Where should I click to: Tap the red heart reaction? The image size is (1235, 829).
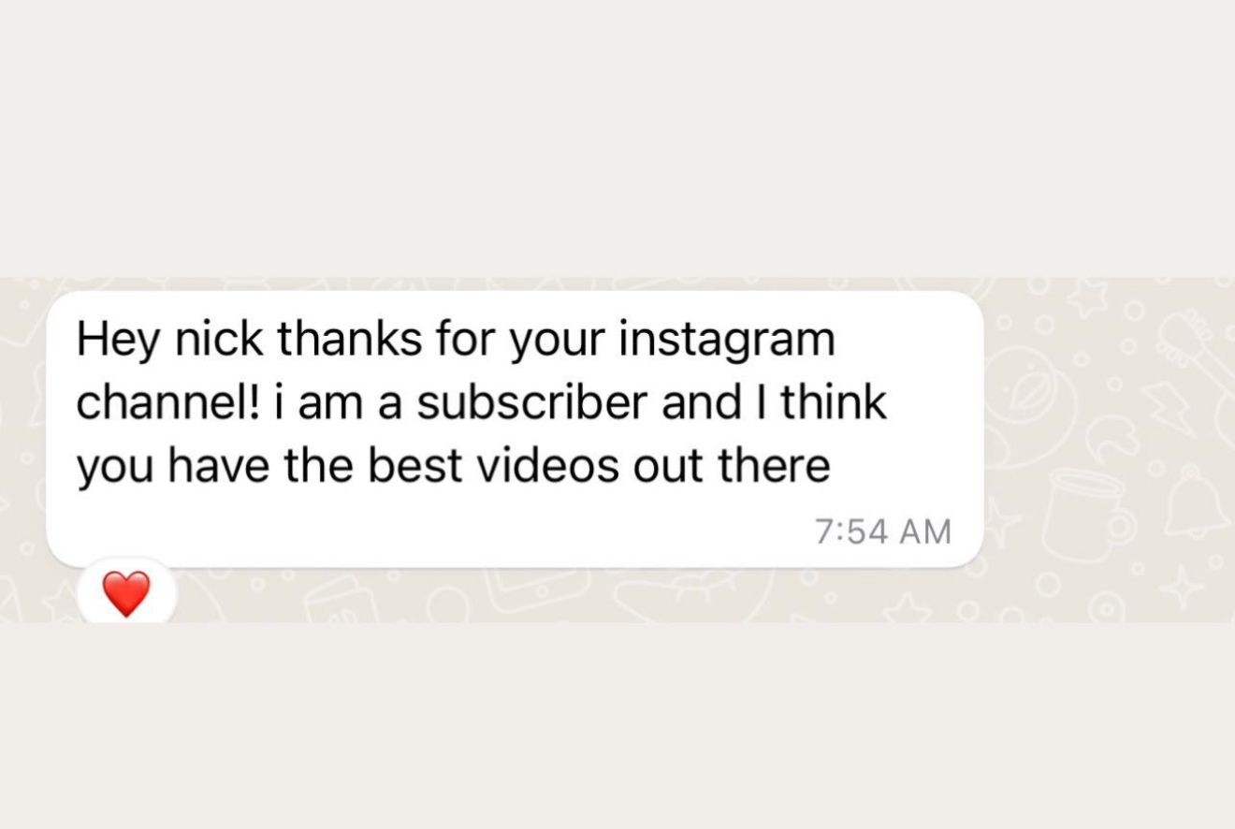click(x=126, y=593)
